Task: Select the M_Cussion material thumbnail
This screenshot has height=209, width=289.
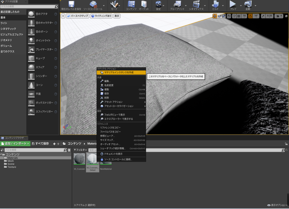Action: pyautogui.click(x=79, y=159)
